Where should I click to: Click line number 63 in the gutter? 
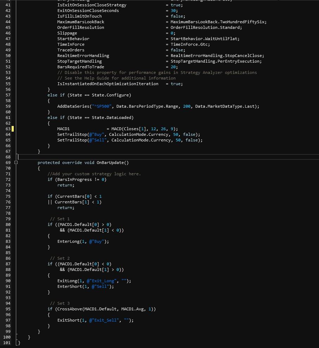8,129
